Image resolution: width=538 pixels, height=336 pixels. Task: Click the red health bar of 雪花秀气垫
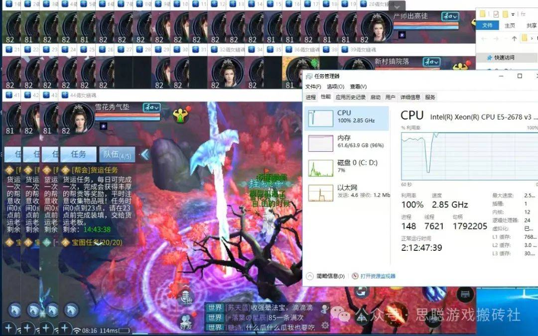pyautogui.click(x=128, y=115)
